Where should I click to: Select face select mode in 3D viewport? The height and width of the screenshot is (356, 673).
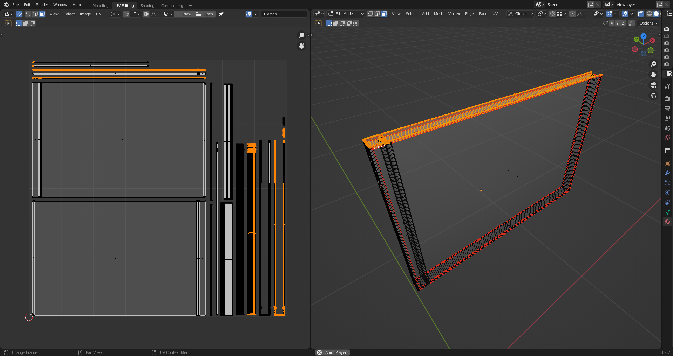[384, 14]
